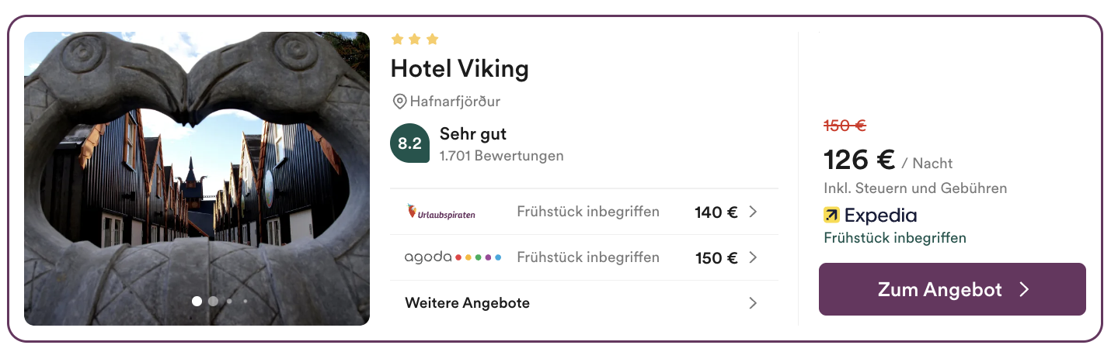Screen dimensions: 1111x352
Task: Click the 1.701 Bewertungen text
Action: pos(502,156)
